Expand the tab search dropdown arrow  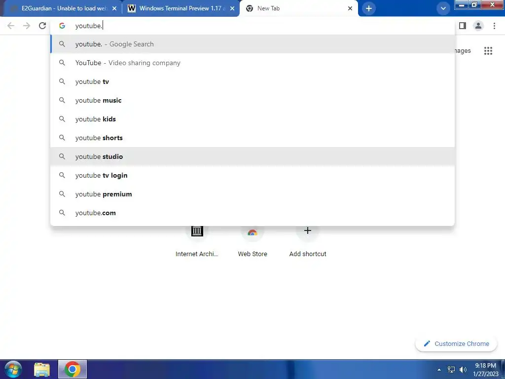(443, 8)
